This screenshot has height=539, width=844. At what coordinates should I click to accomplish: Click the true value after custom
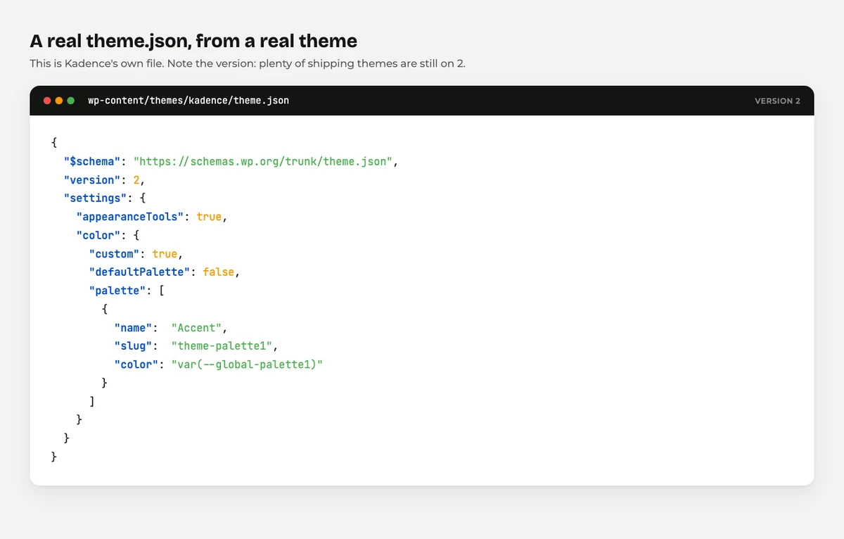165,254
